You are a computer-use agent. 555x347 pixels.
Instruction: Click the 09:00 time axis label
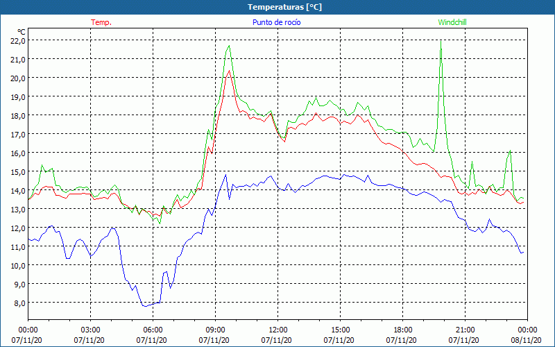click(215, 330)
